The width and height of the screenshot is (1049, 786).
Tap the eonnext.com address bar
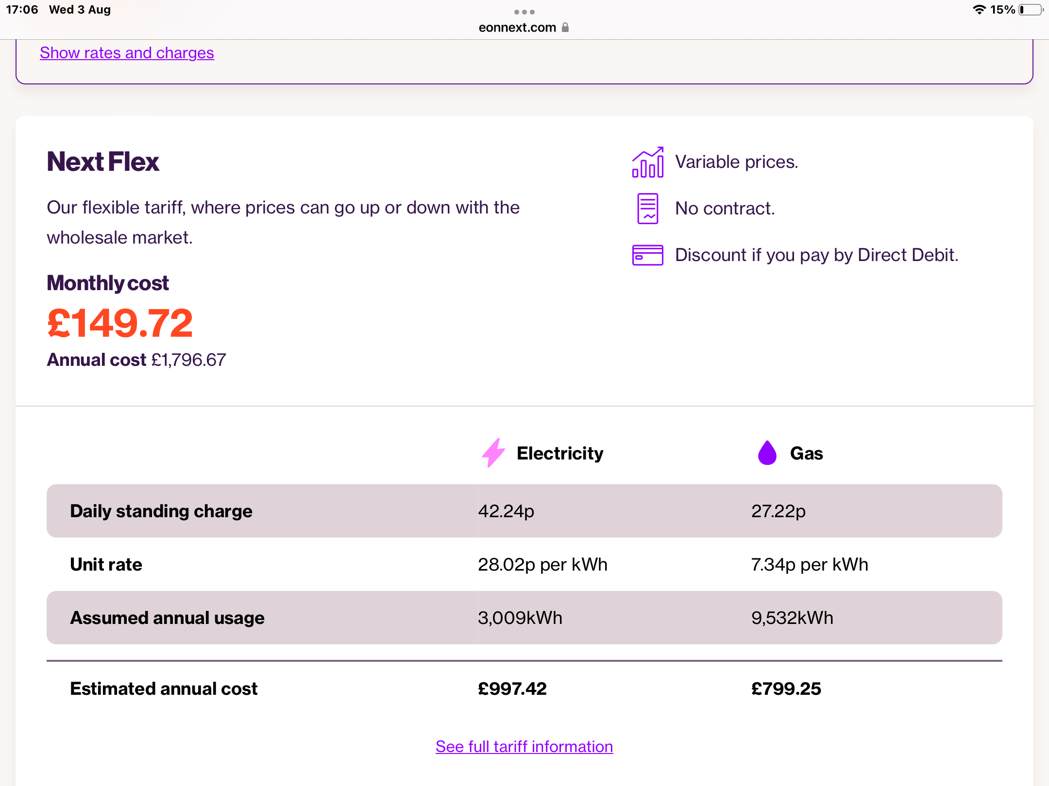click(x=517, y=28)
